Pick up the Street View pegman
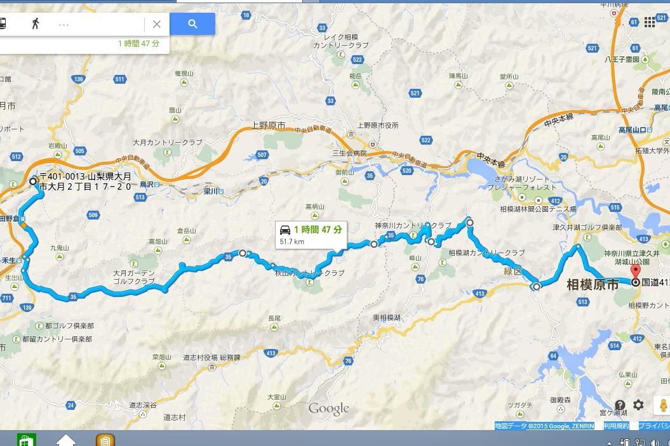The height and width of the screenshot is (446, 670). [x=663, y=405]
